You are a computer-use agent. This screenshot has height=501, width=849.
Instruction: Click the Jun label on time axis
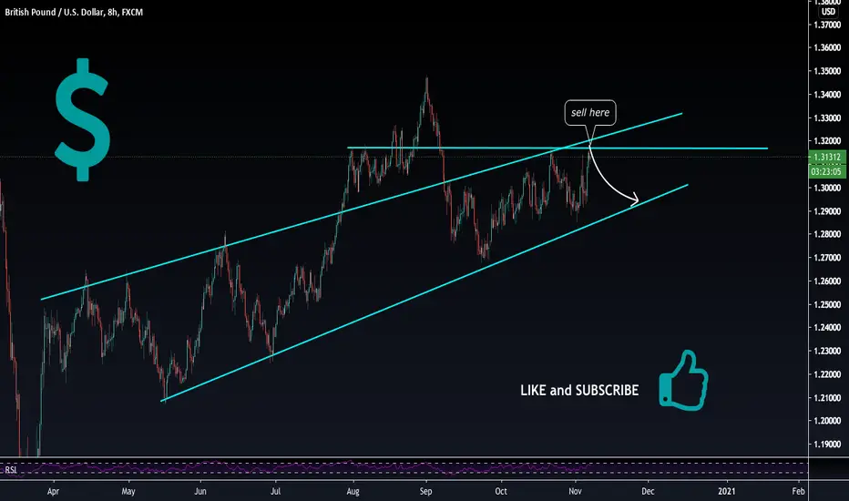point(200,492)
